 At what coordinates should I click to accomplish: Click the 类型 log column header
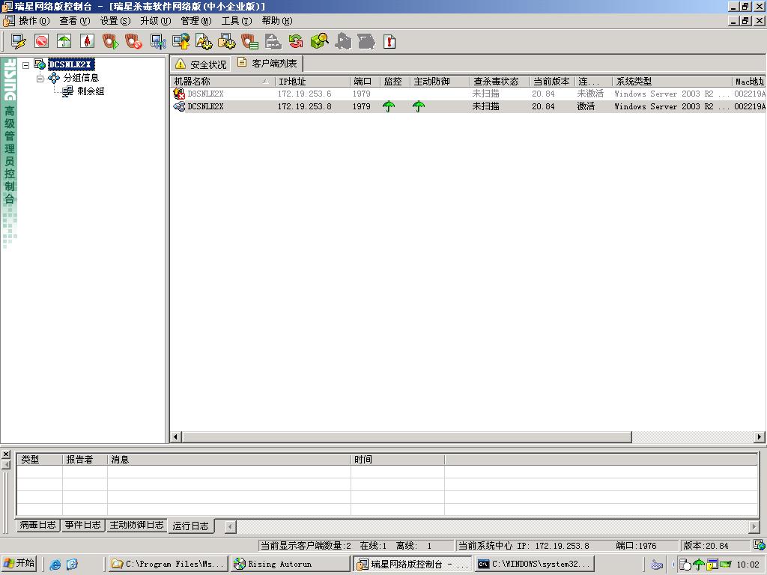point(40,460)
